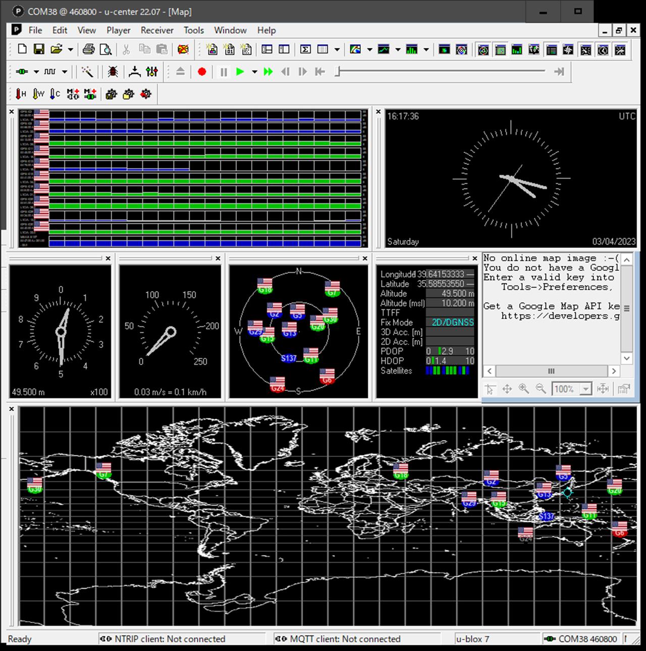Click the playback position slider handle
The height and width of the screenshot is (651, 646).
click(x=338, y=72)
